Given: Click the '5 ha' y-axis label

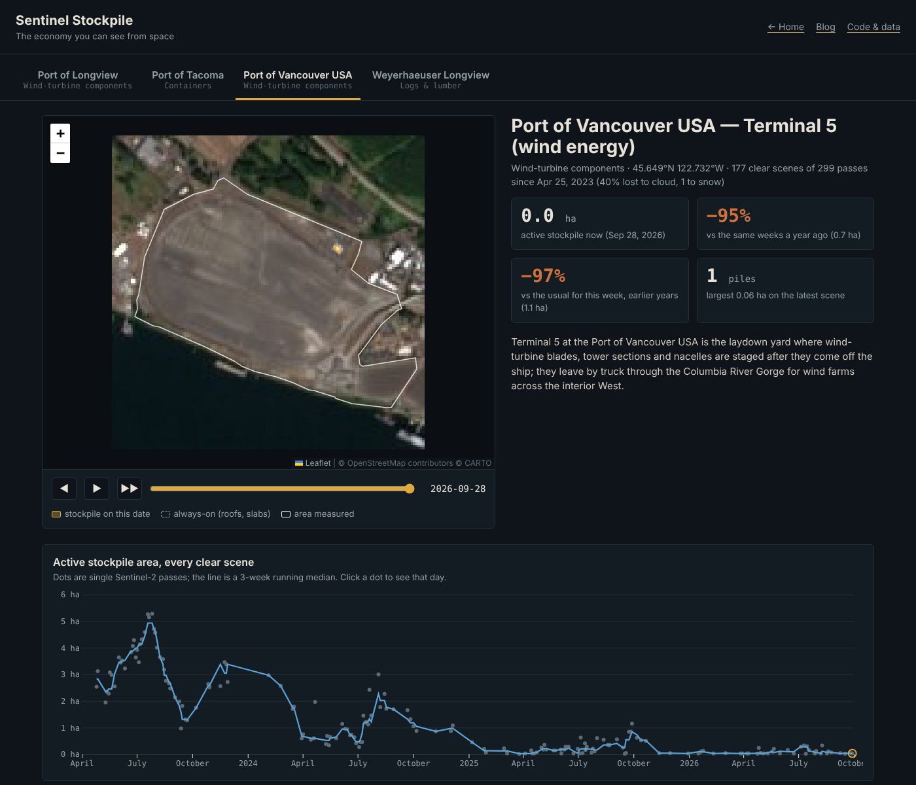Looking at the screenshot, I should click(x=70, y=621).
